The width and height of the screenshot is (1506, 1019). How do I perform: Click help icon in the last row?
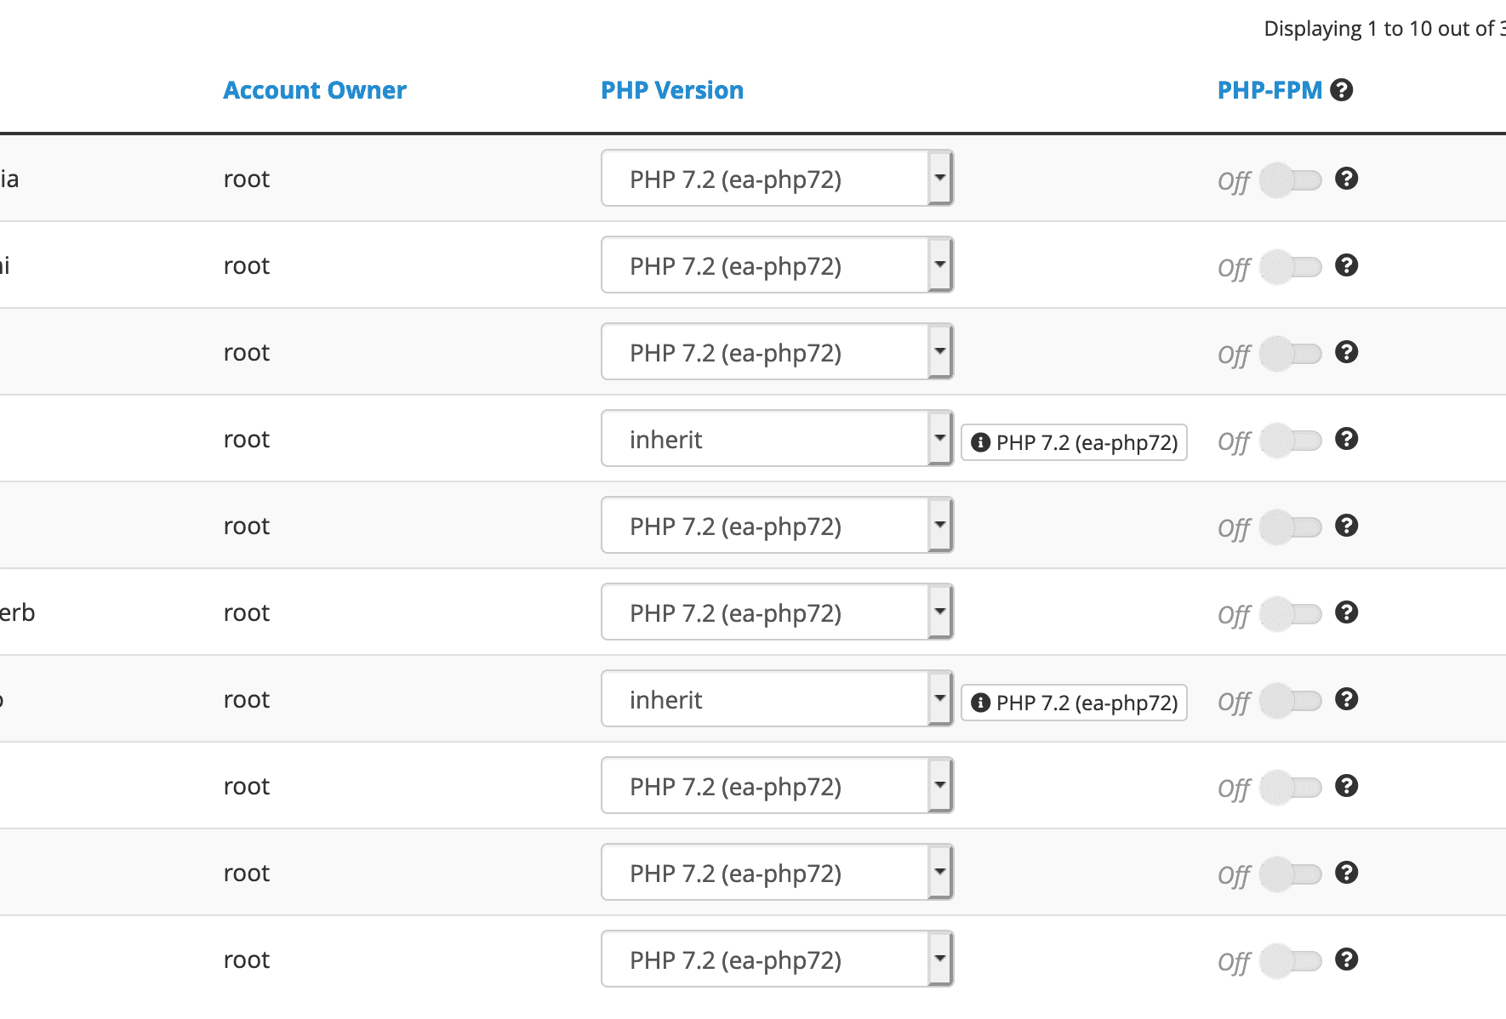pos(1346,959)
